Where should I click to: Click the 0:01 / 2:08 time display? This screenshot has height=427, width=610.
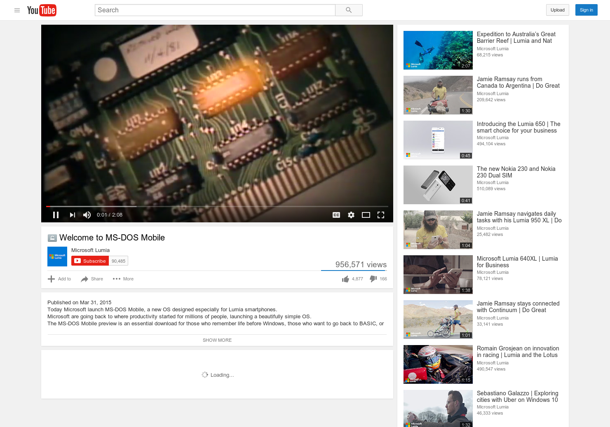(x=110, y=215)
